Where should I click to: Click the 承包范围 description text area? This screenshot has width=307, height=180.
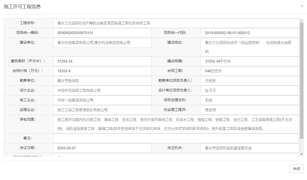pos(176,124)
